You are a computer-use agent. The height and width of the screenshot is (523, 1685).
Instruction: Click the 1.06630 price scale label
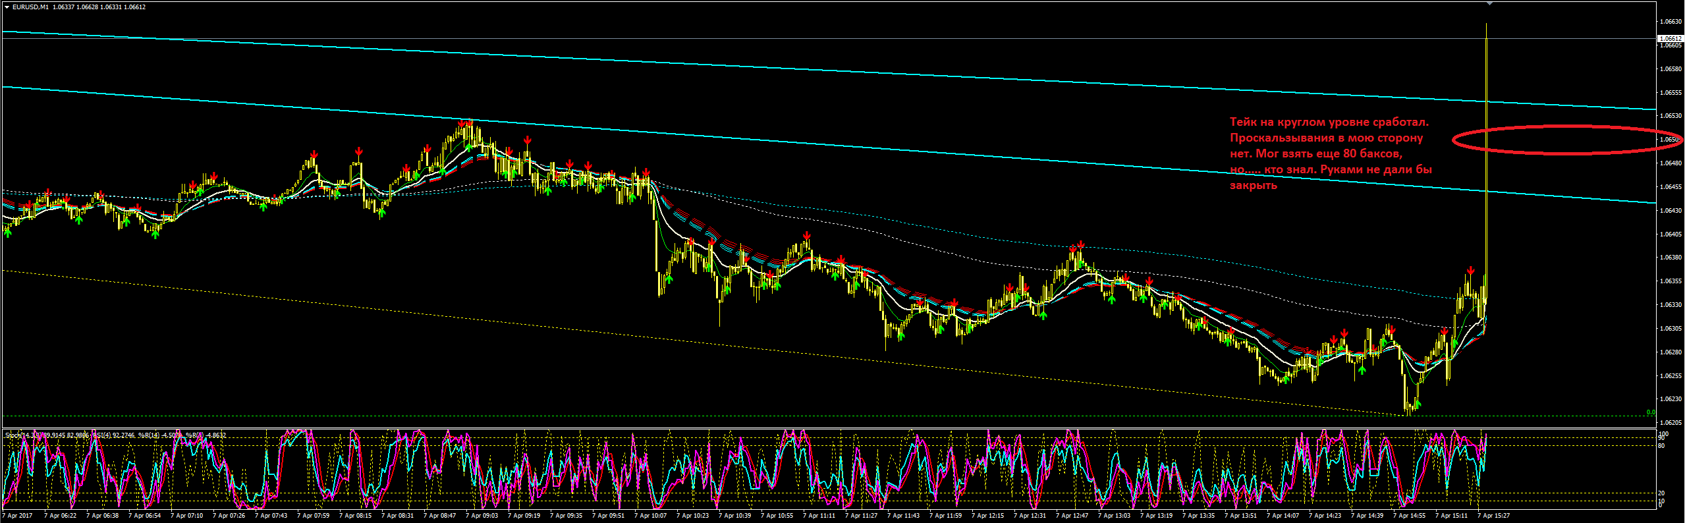(x=1671, y=22)
